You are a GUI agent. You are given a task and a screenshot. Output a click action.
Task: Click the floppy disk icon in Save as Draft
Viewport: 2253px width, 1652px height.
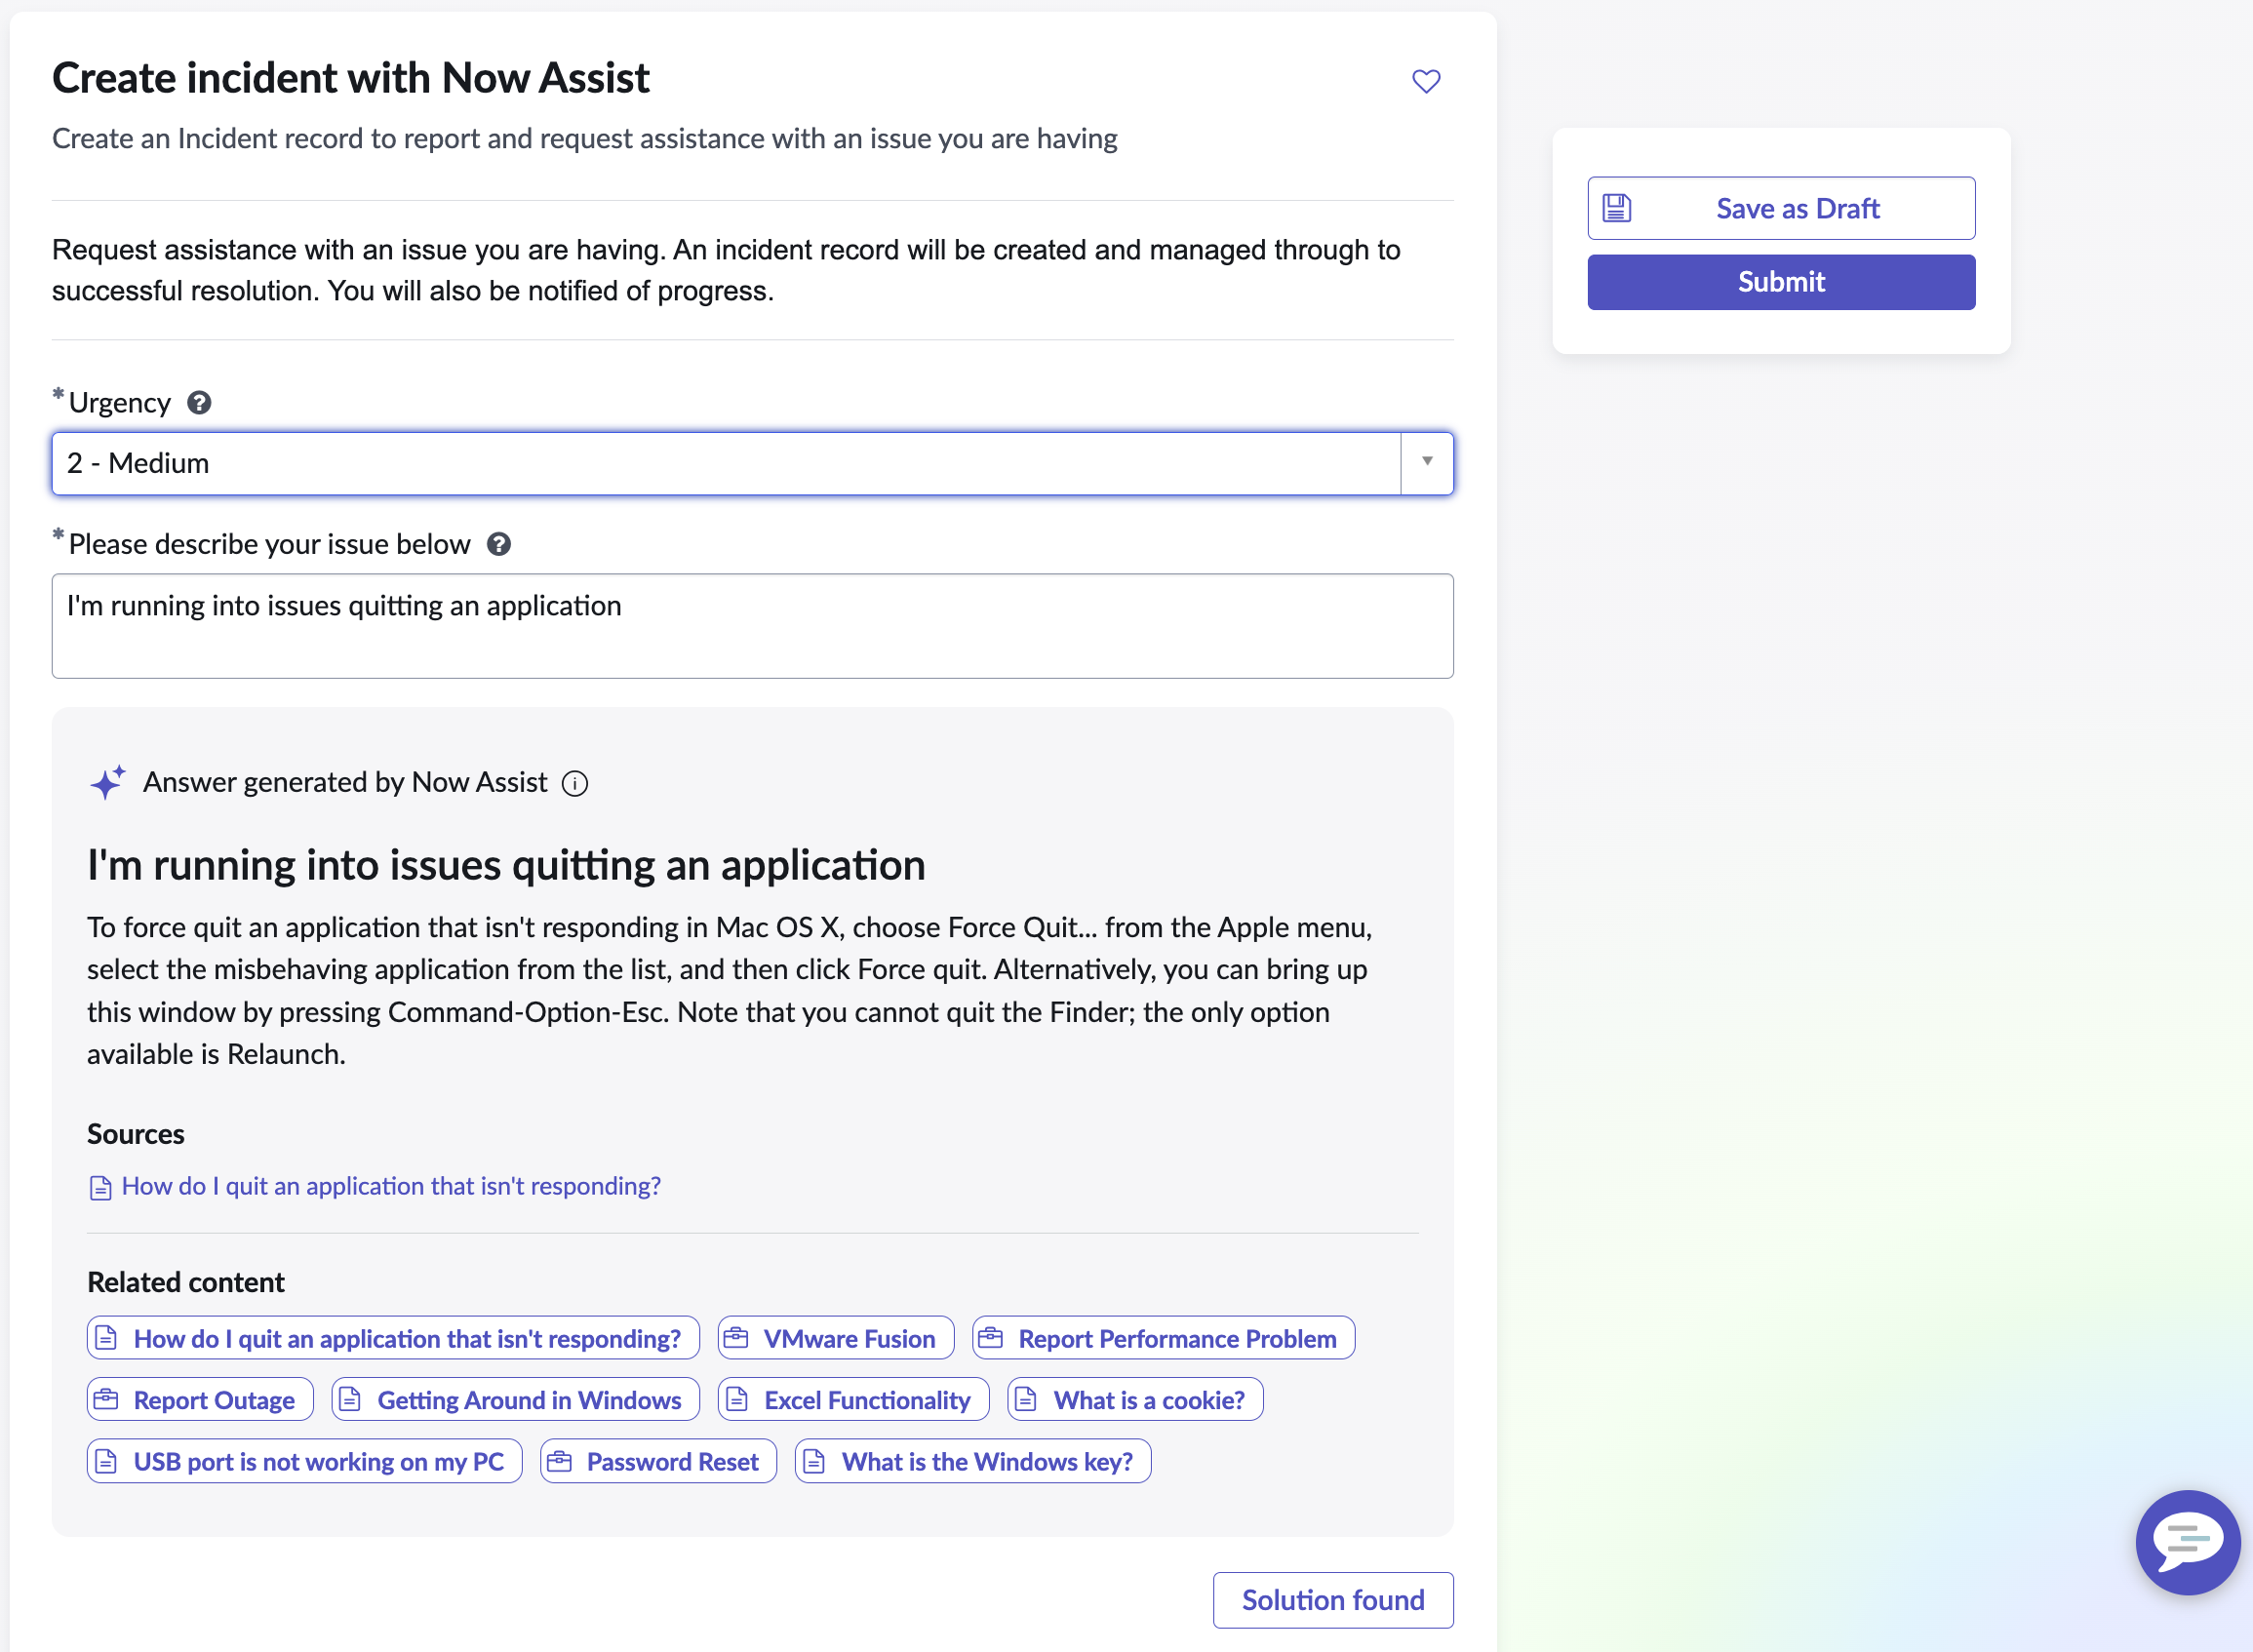1617,208
